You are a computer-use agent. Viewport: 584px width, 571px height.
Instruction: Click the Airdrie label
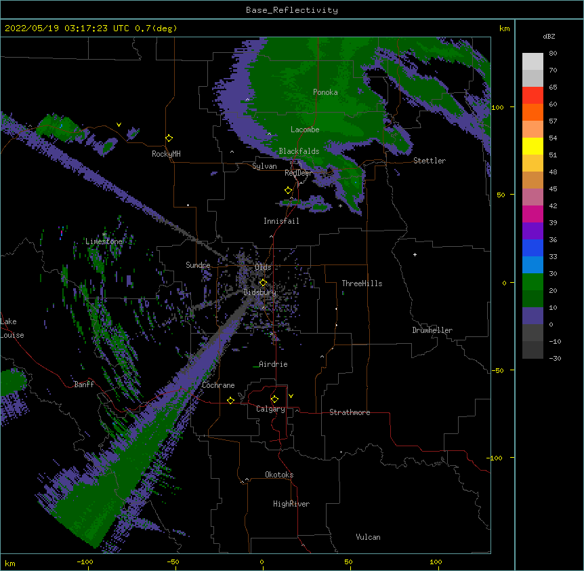pos(273,364)
